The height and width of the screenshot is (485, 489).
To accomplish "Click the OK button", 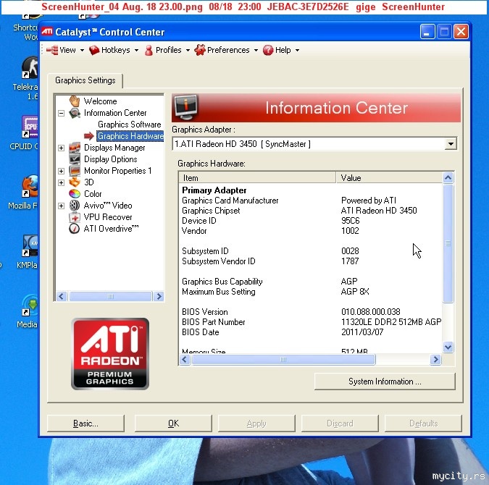I will [x=173, y=423].
